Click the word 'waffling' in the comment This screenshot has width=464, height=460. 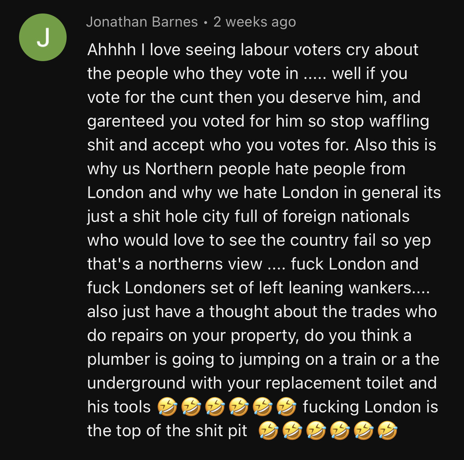click(x=399, y=121)
